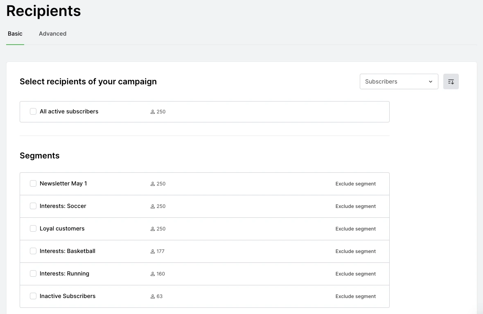Toggle the Interests: Running checkbox
The width and height of the screenshot is (483, 314).
click(33, 273)
